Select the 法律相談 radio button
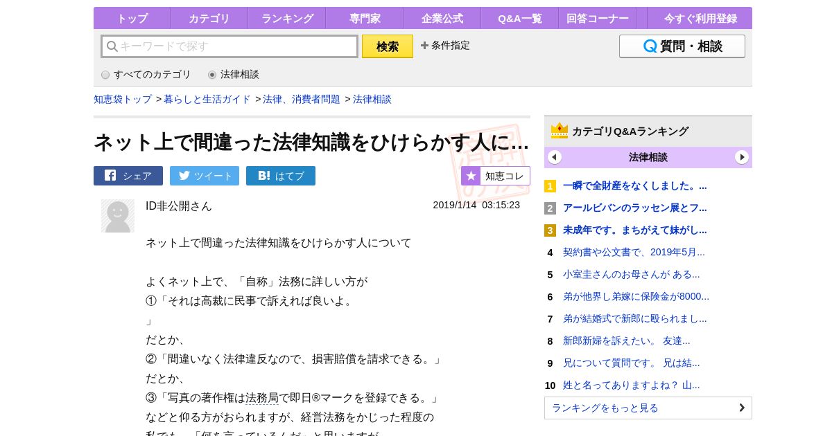Viewport: 832px width, 436px height. [x=212, y=75]
